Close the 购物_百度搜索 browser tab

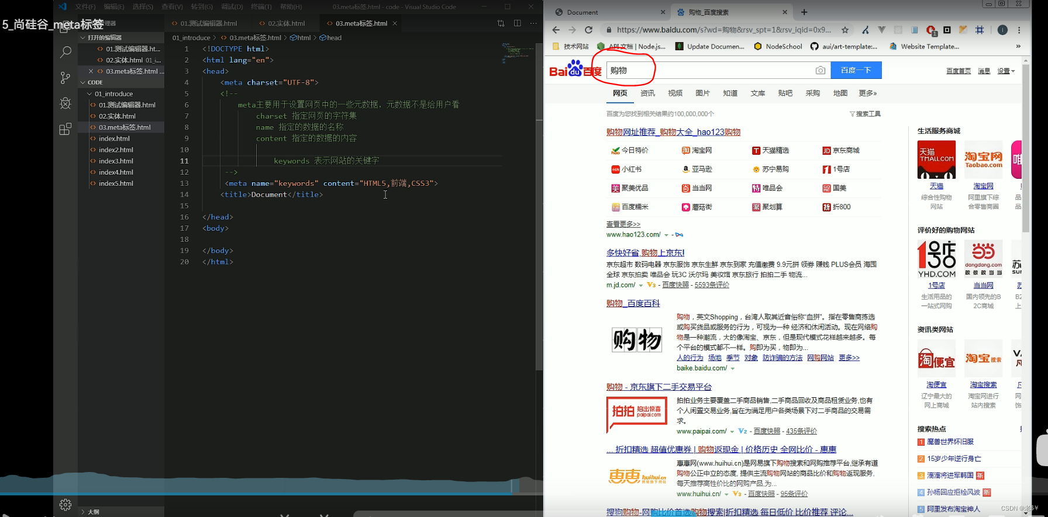coord(785,12)
